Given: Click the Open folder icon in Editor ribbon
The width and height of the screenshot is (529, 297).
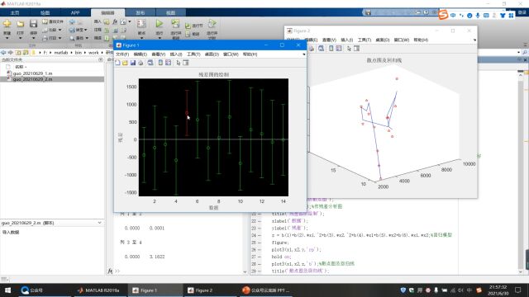Looking at the screenshot, I should point(20,24).
